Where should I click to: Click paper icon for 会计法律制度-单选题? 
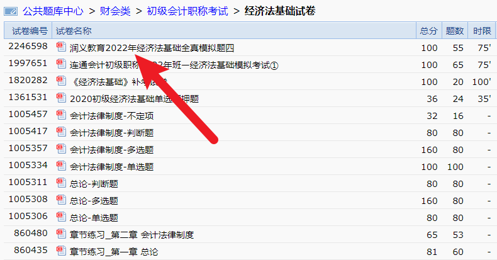[x=61, y=166]
